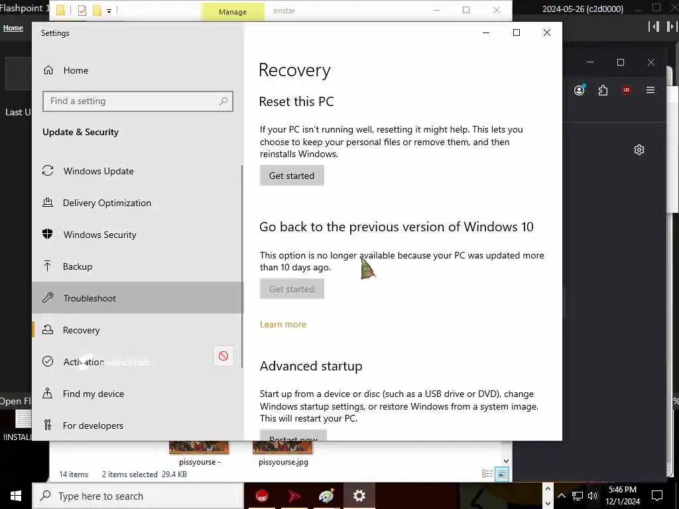Click the Activation checkmark circle icon
The image size is (679, 509).
[48, 361]
